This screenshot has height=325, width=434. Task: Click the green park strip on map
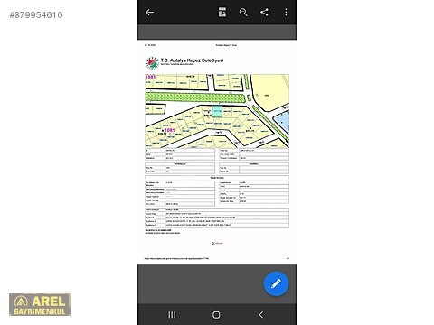[x=194, y=97]
